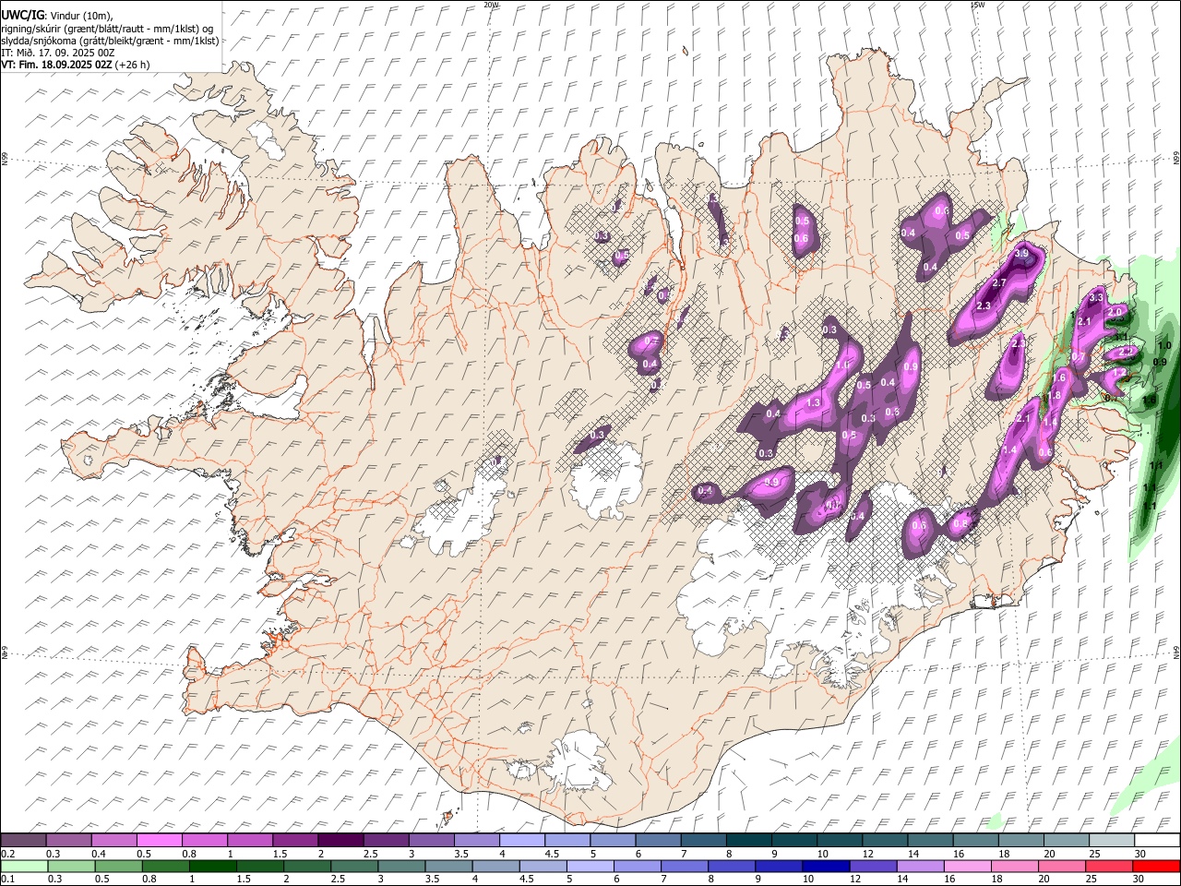Screen dimensions: 1181x886
Task: Click the 3.3 snowfall value on map
Action: (1096, 298)
